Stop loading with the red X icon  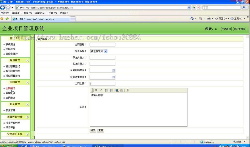(199, 8)
